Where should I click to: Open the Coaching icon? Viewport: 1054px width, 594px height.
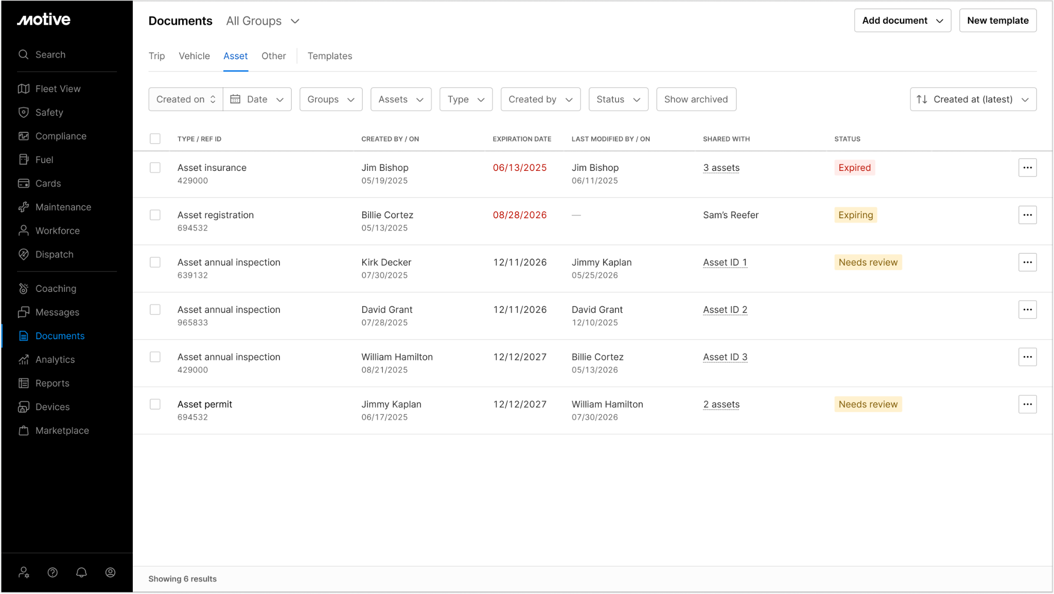point(24,288)
